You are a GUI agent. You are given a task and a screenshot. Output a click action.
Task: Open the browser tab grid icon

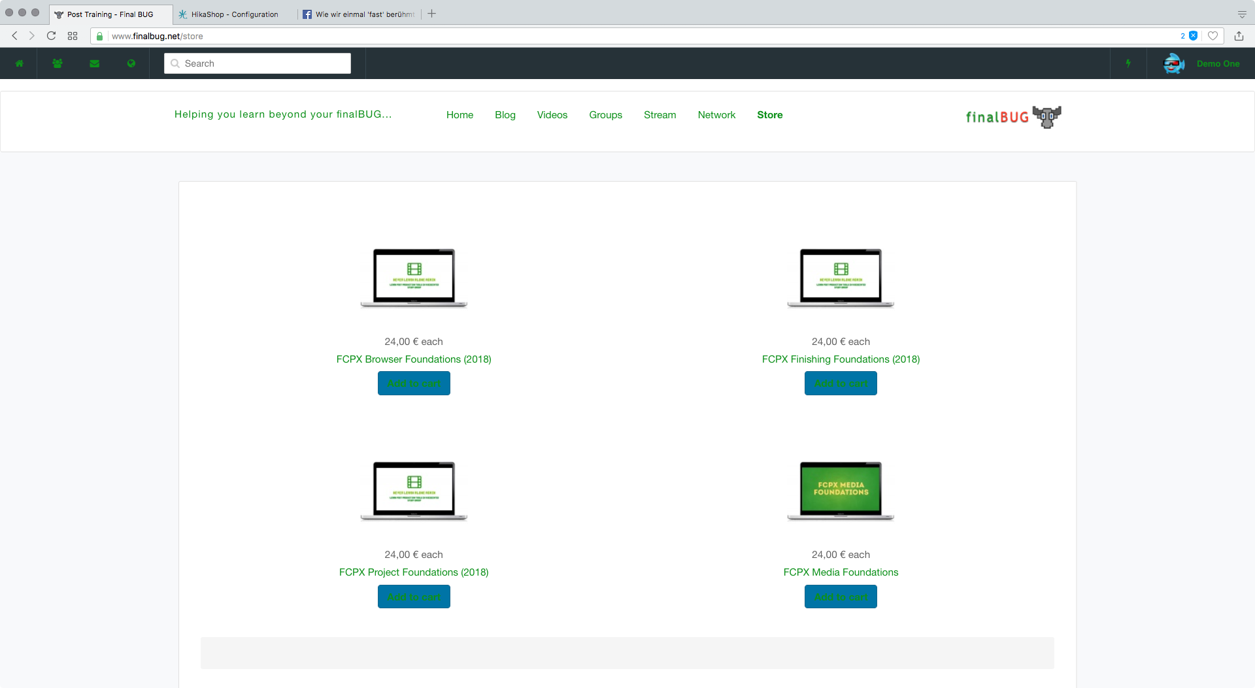(x=73, y=36)
